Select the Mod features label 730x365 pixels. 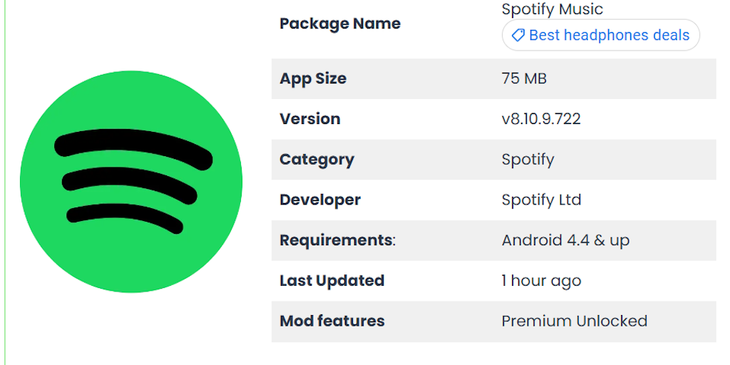click(331, 322)
